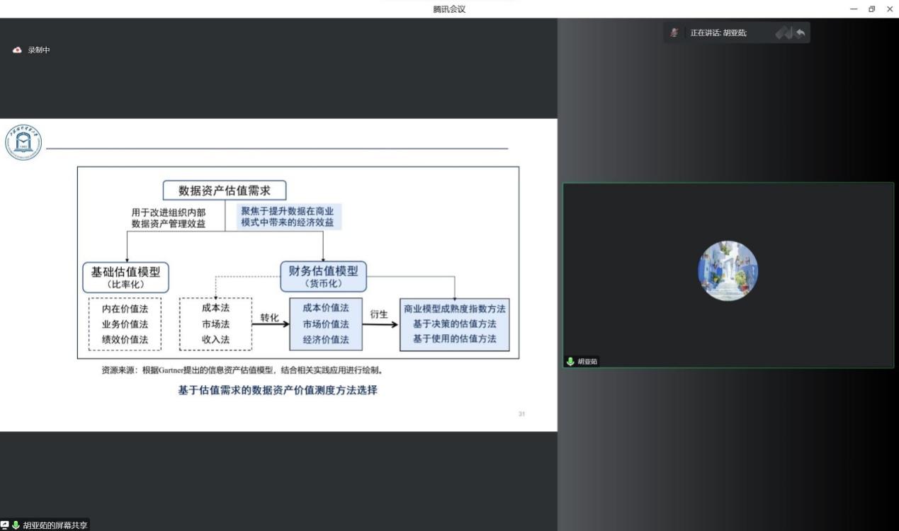Click the muted microphone icon in speaker bar
Image resolution: width=899 pixels, height=531 pixels.
click(x=674, y=33)
